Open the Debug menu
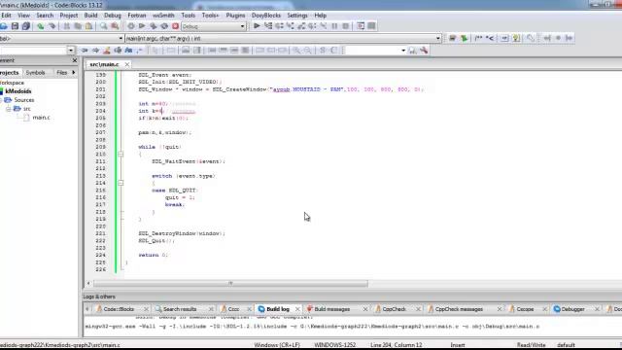This screenshot has height=350, width=622. (x=113, y=16)
